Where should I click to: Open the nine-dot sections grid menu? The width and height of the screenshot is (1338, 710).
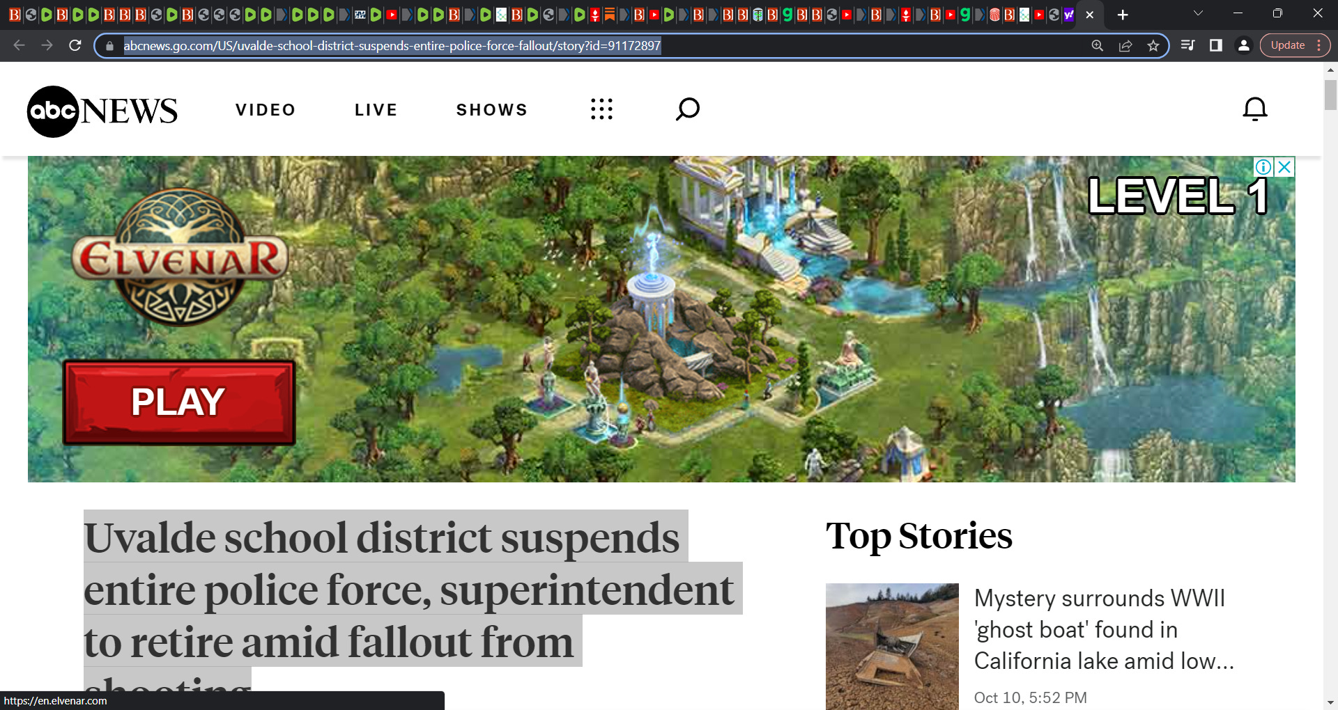point(601,109)
